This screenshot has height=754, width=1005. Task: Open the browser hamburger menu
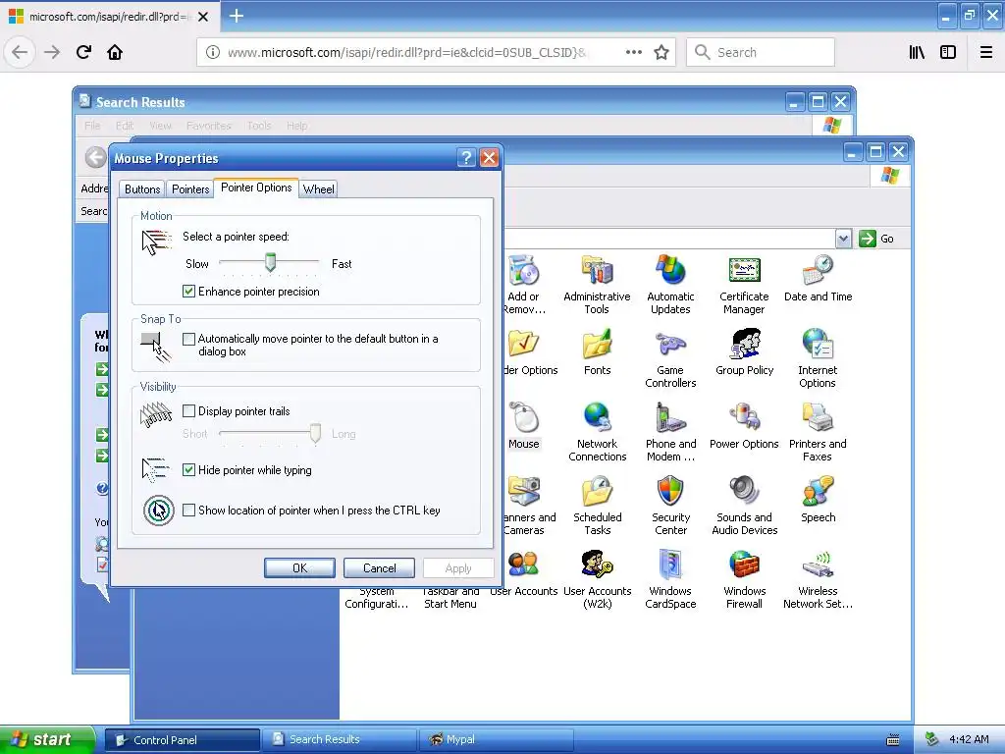coord(986,52)
